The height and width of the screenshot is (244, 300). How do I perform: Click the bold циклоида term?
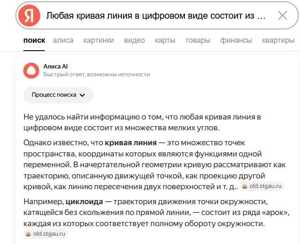84,202
